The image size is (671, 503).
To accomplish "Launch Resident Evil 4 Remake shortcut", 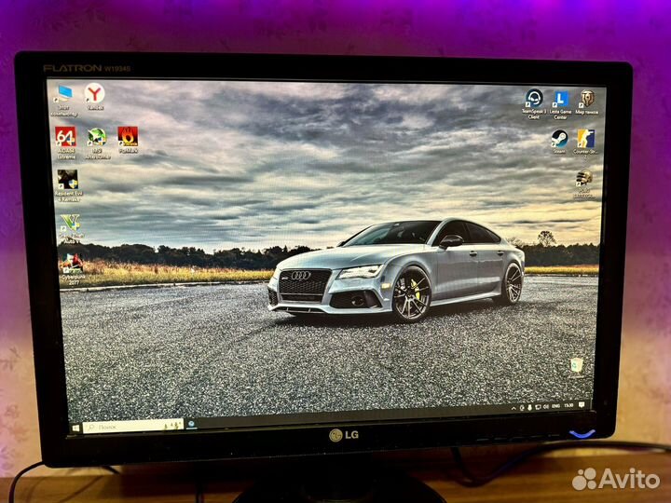I will (68, 185).
